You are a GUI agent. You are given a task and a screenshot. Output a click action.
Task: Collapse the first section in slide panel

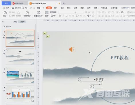(5, 26)
